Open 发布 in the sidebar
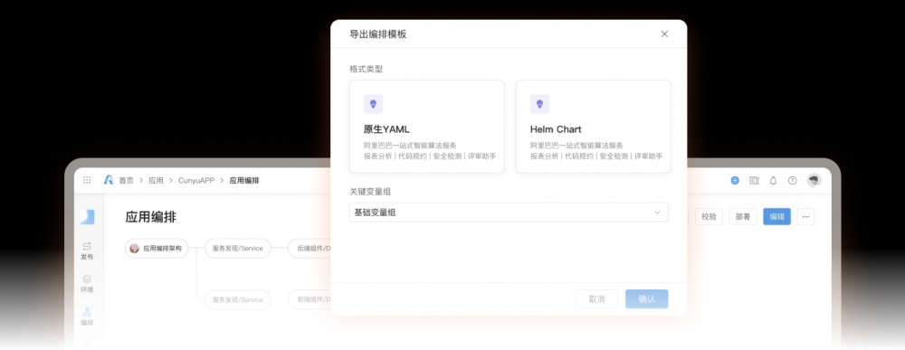The width and height of the screenshot is (905, 350). 87,251
